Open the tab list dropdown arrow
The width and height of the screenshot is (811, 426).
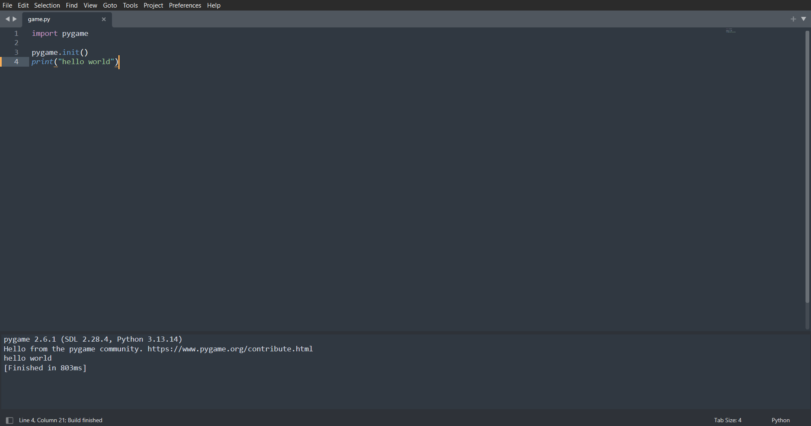[804, 19]
